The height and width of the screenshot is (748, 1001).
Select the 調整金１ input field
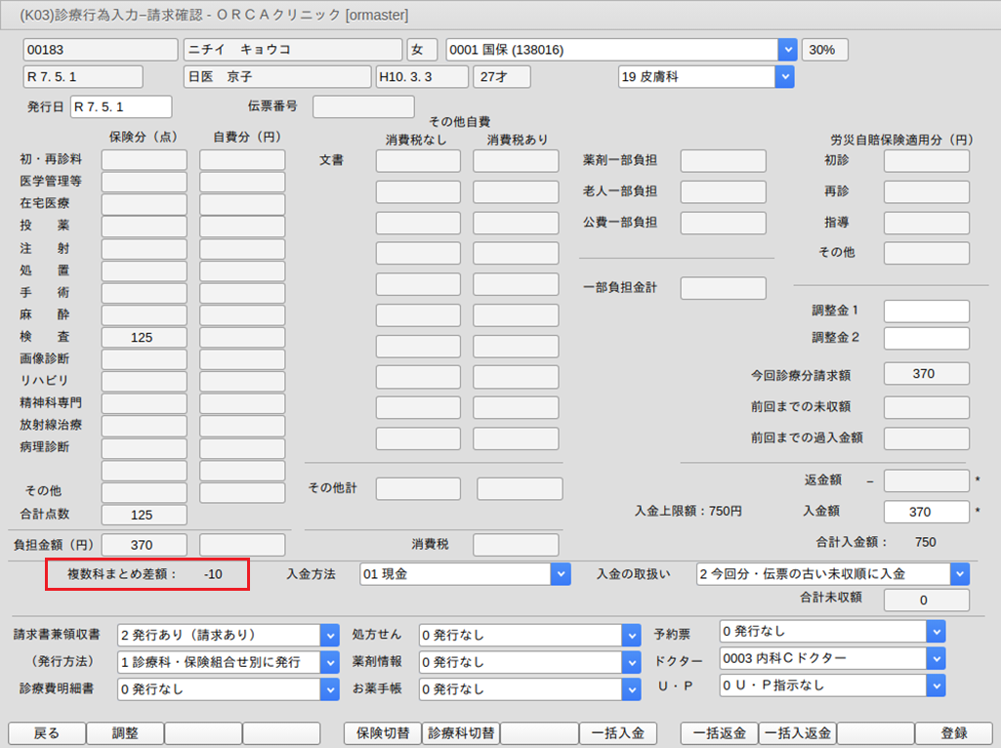(926, 312)
